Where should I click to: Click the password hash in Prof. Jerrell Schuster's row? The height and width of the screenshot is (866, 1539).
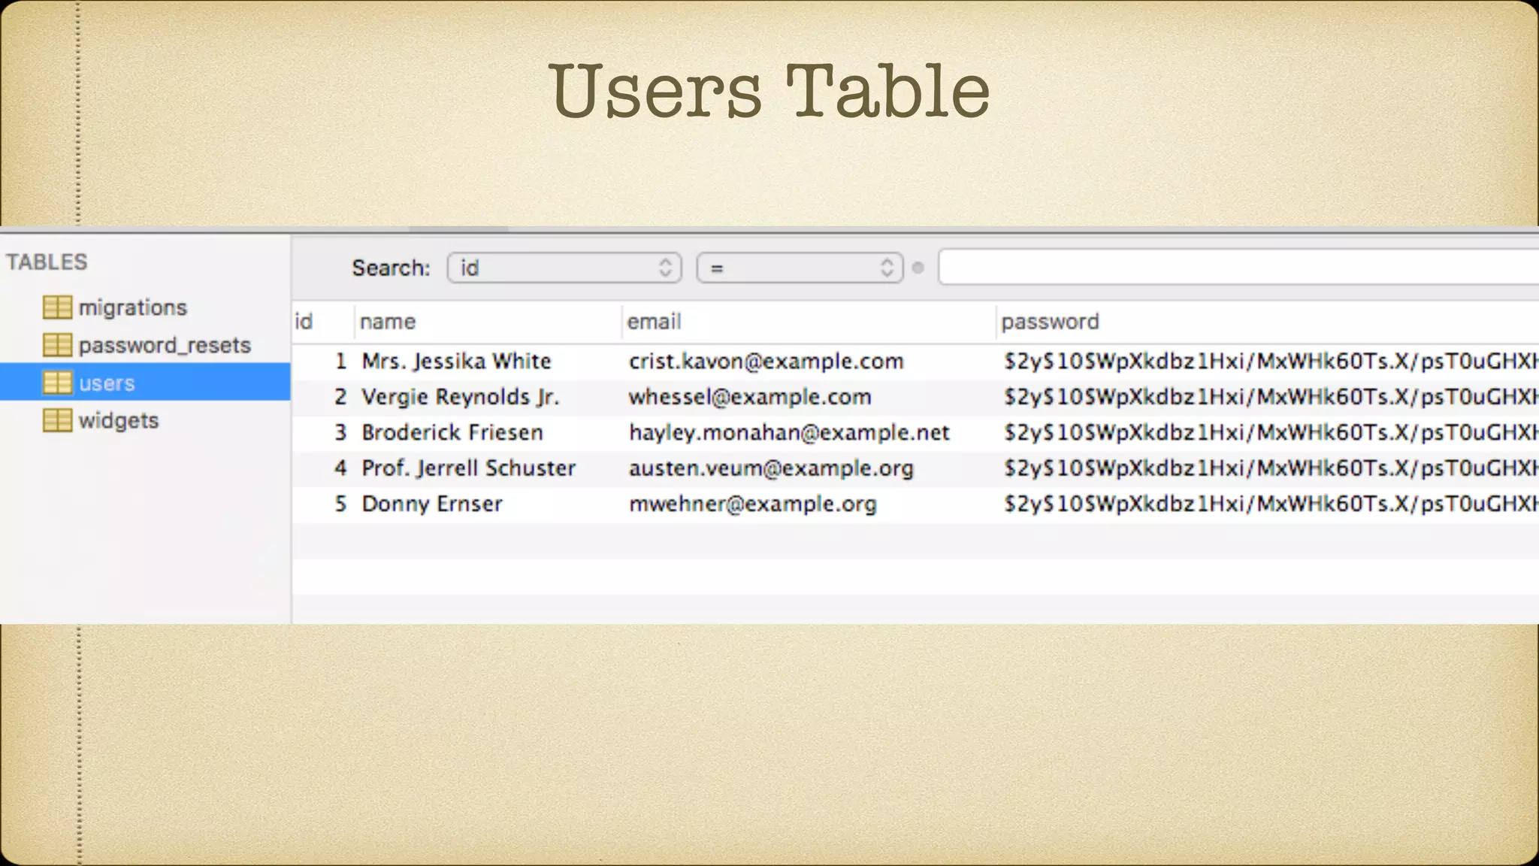(x=1271, y=468)
